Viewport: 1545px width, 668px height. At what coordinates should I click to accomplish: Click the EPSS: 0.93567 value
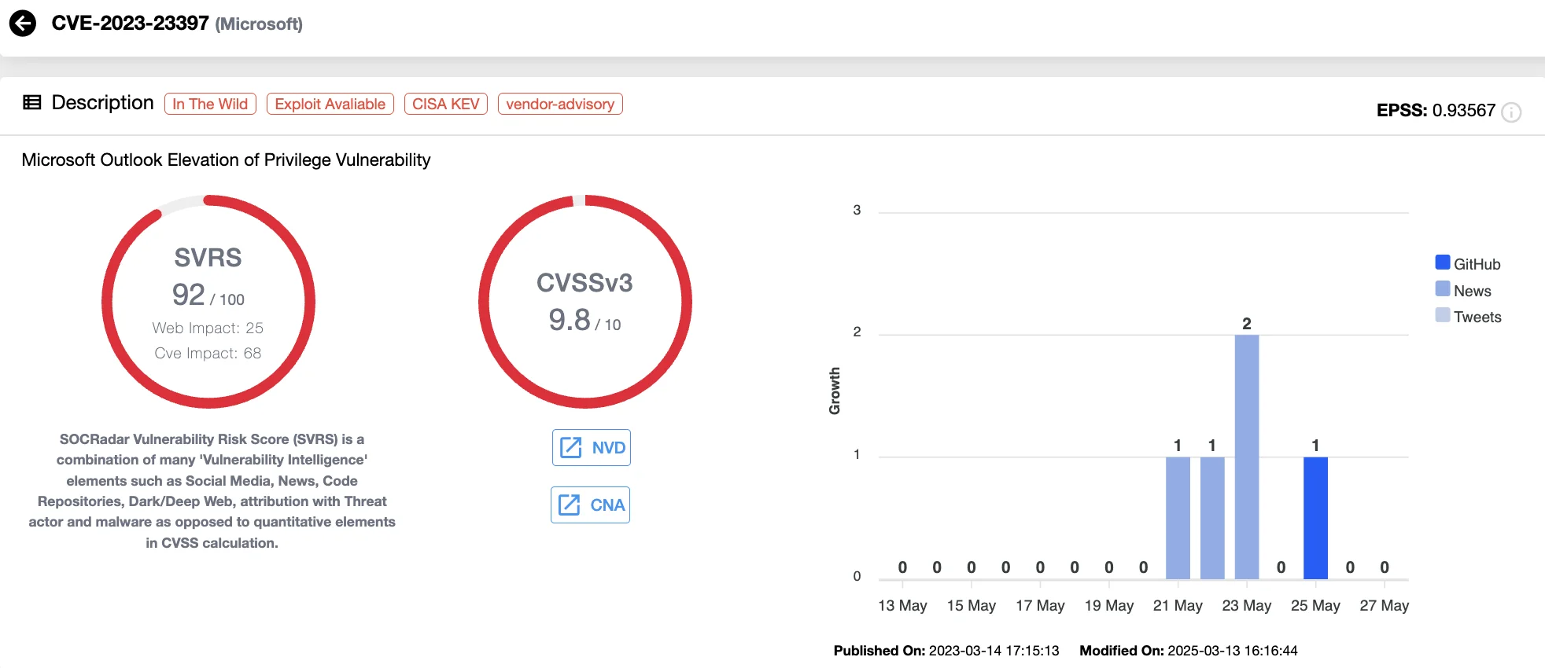(x=1436, y=111)
